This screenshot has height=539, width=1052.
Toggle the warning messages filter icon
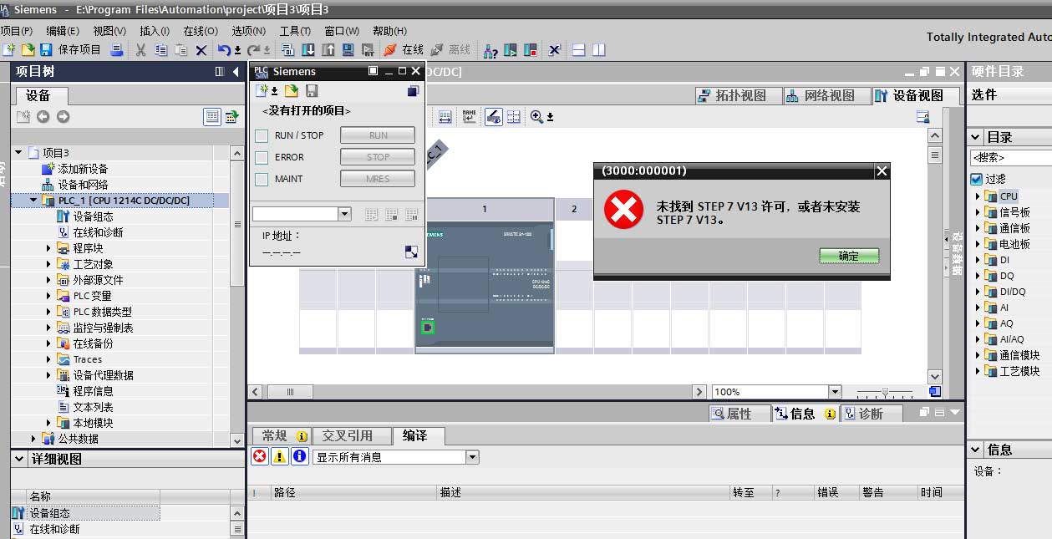pos(279,456)
